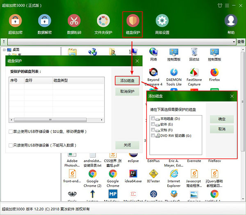Open the 磁盘保护 shield tool
This screenshot has height=215, width=246.
133,24
